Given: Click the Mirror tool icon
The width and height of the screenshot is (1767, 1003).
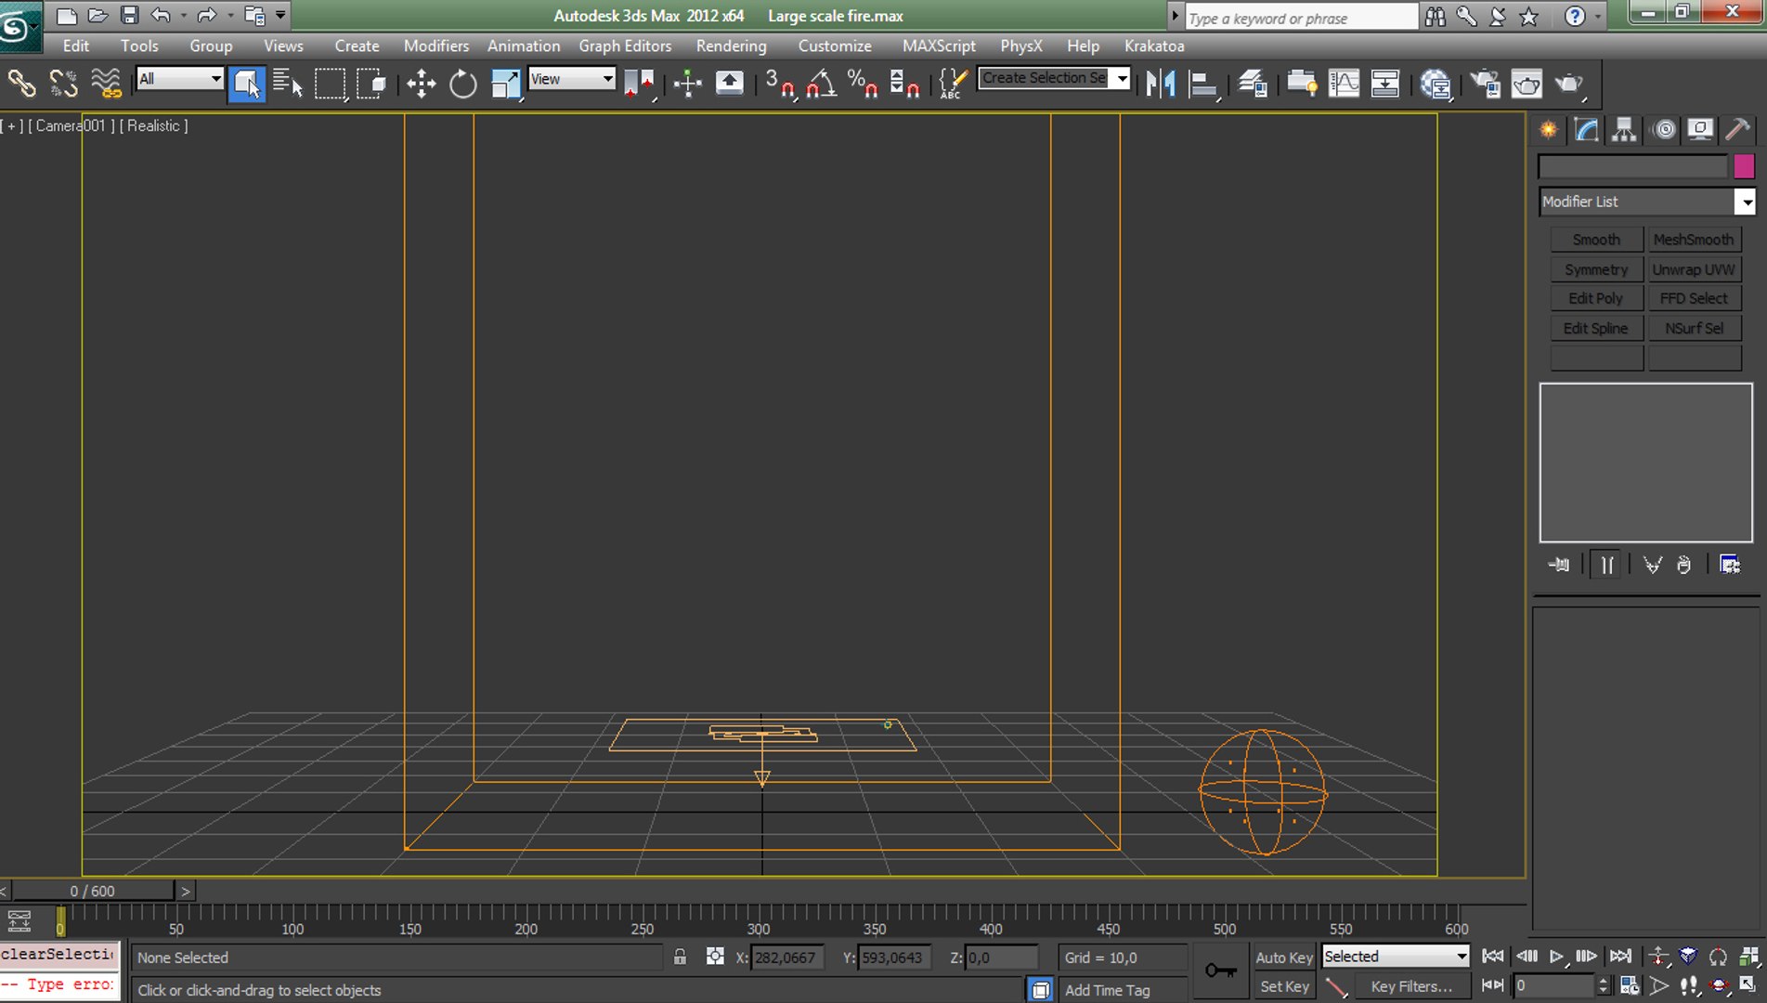Looking at the screenshot, I should click(1161, 84).
